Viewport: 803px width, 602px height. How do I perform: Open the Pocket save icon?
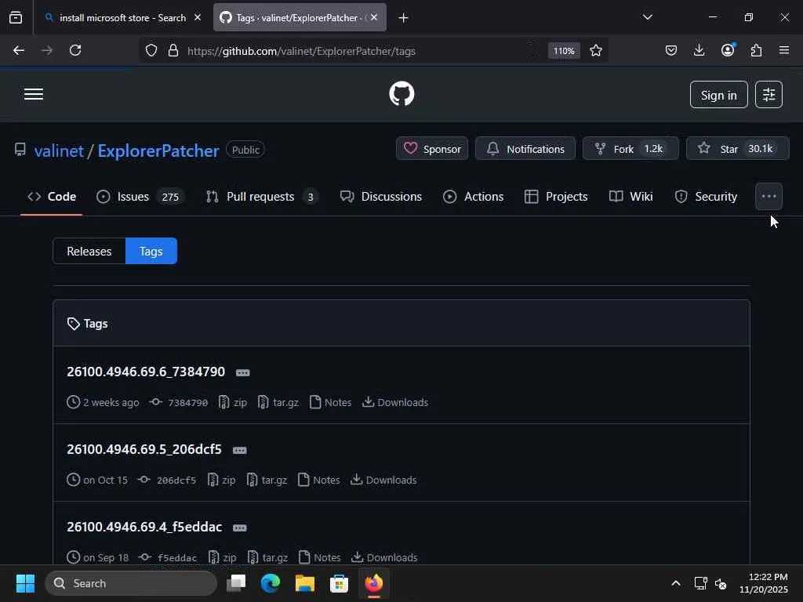[671, 50]
